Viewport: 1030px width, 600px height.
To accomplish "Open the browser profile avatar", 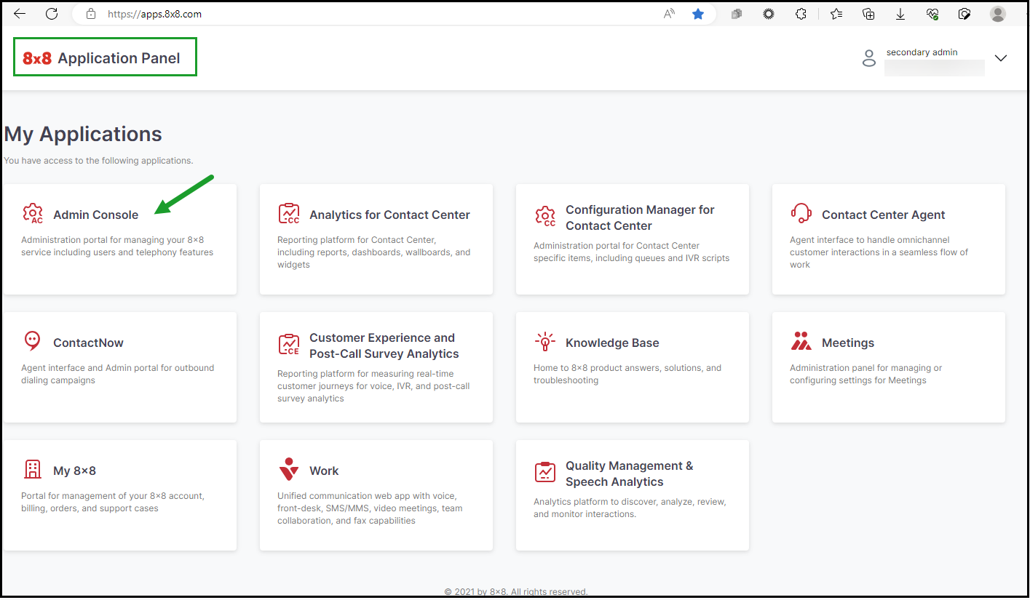I will click(x=998, y=14).
